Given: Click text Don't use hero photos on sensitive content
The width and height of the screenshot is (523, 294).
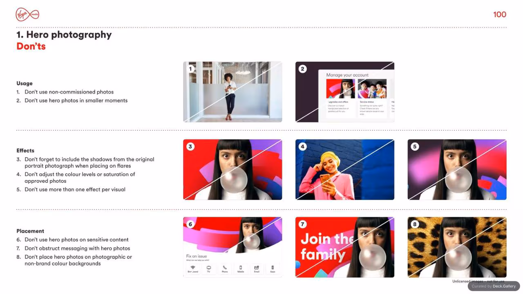Looking at the screenshot, I should [76, 240].
